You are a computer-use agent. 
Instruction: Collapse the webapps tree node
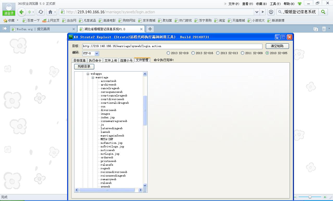pyautogui.click(x=88, y=74)
